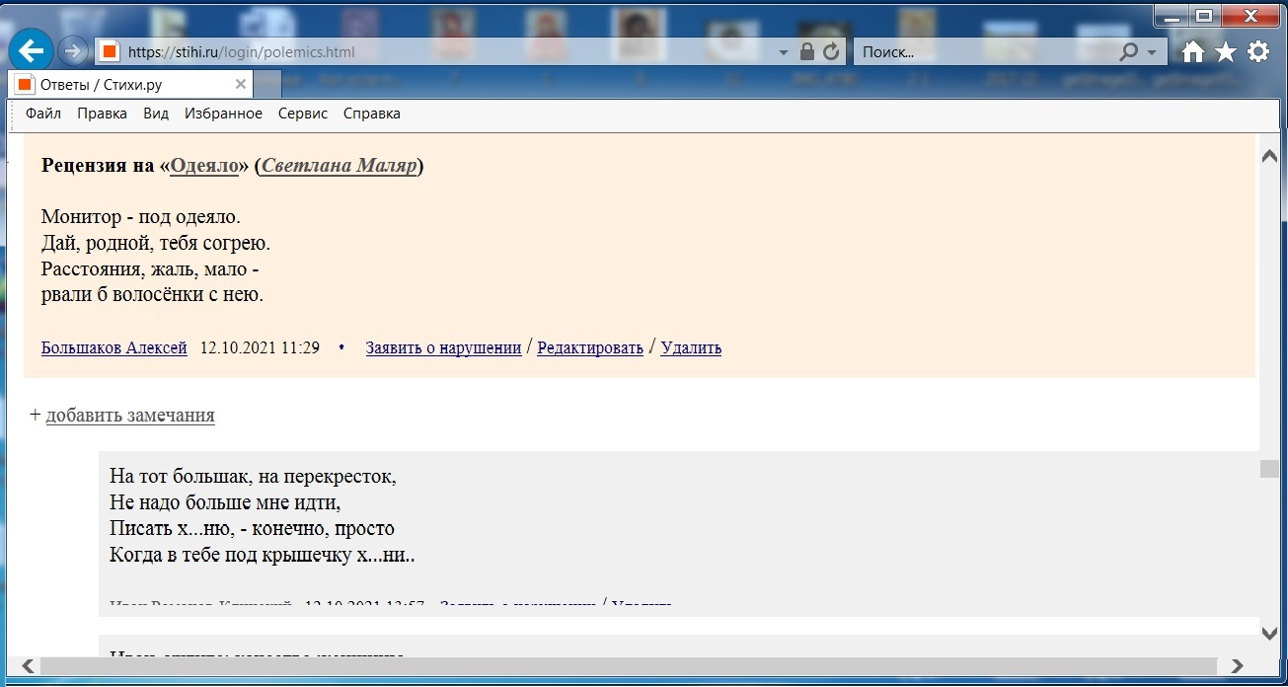The width and height of the screenshot is (1288, 687).
Task: Click the Редактировать link
Action: tap(589, 347)
